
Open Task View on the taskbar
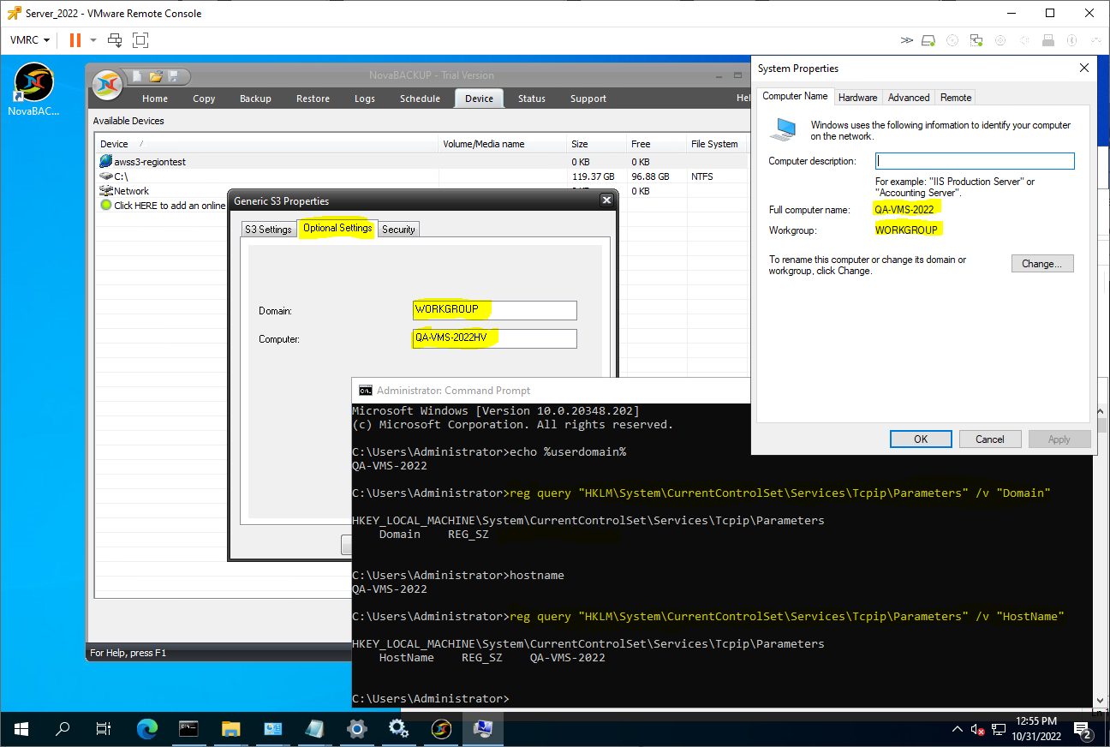pyautogui.click(x=104, y=729)
